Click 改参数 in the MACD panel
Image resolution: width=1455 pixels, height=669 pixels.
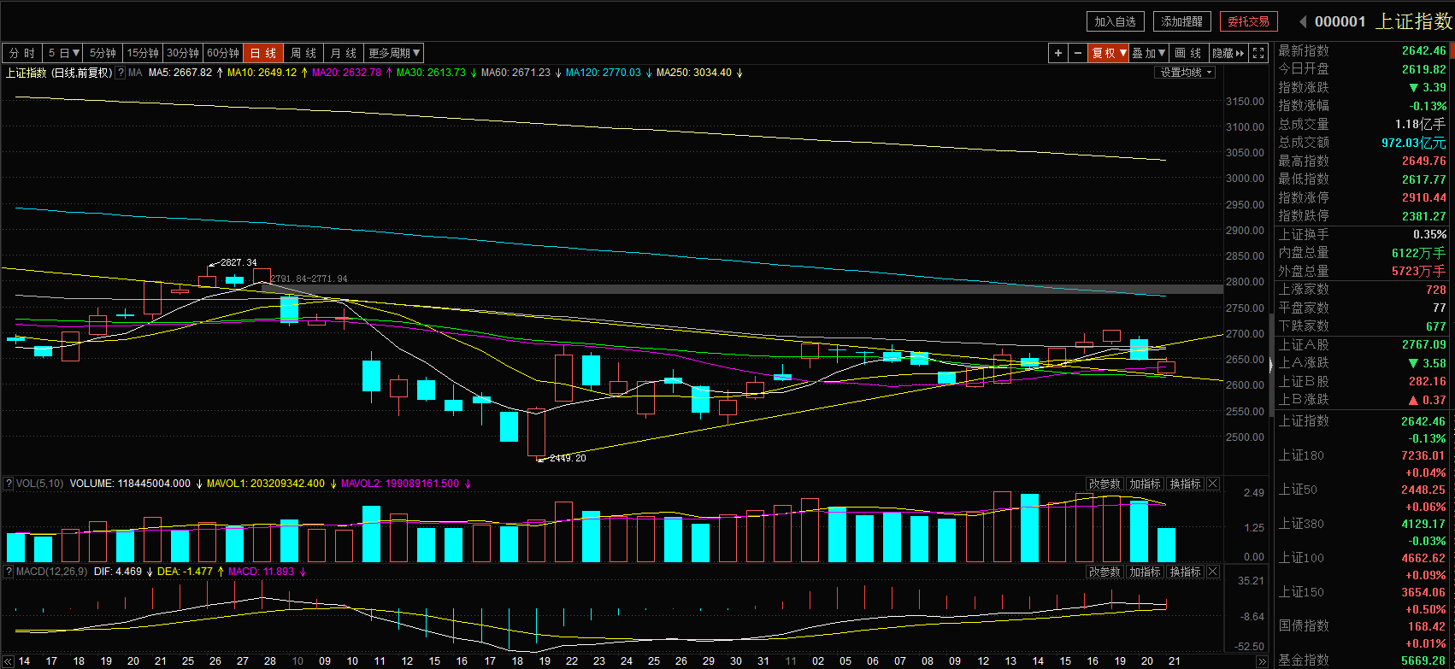click(1105, 572)
